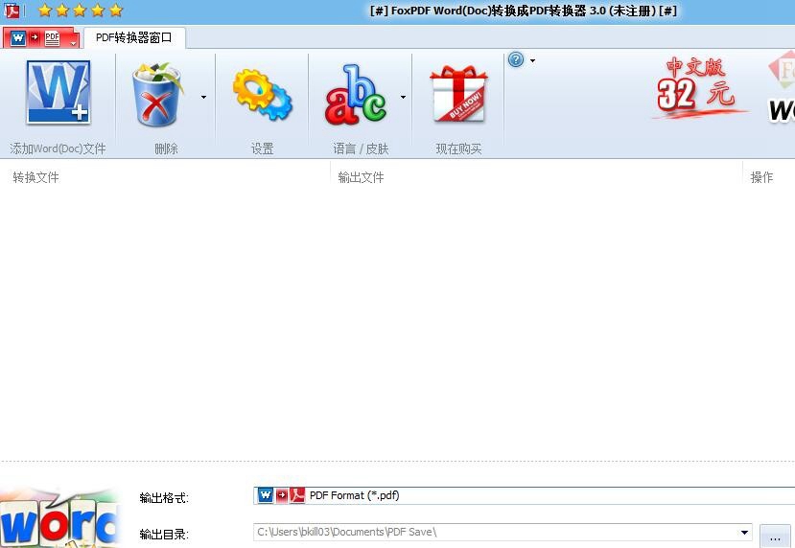Click the PDF app icon in title bar
This screenshot has height=548, width=795.
tap(12, 11)
